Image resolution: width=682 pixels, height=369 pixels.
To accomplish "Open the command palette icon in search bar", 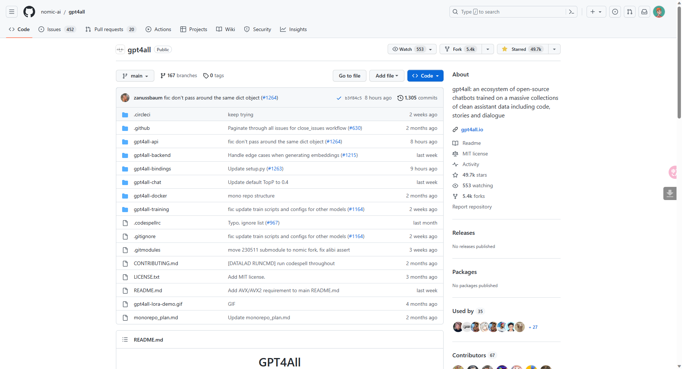I will [x=571, y=12].
